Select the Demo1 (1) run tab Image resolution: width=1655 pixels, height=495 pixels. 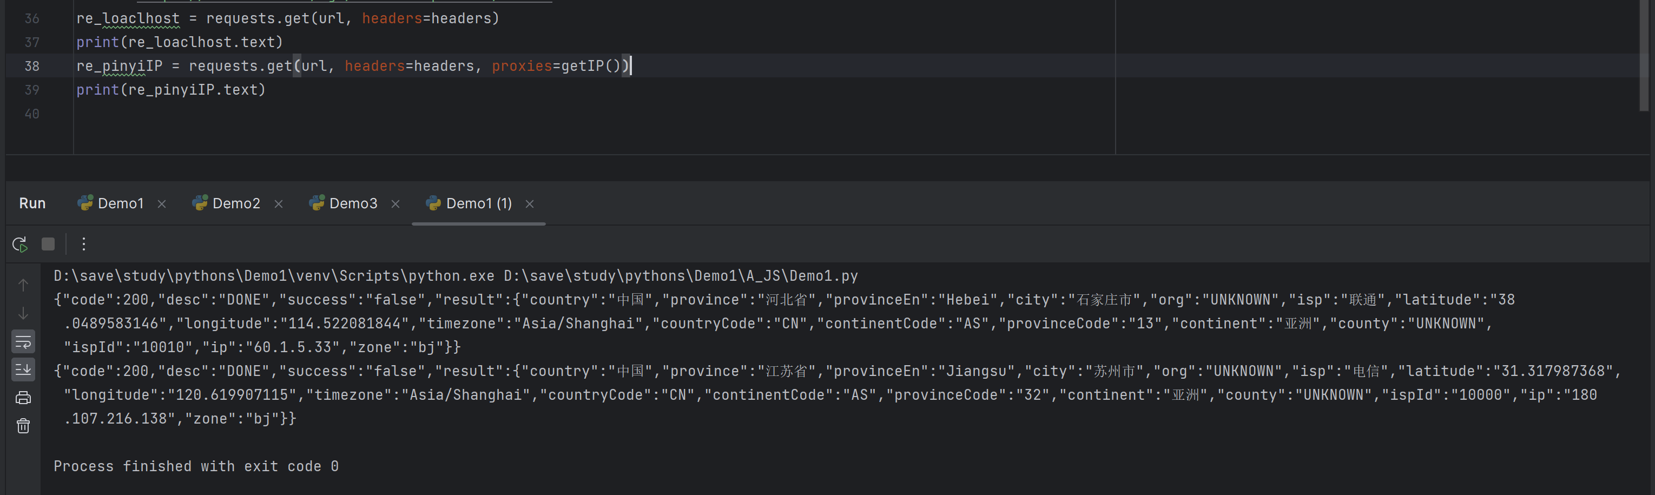[478, 203]
